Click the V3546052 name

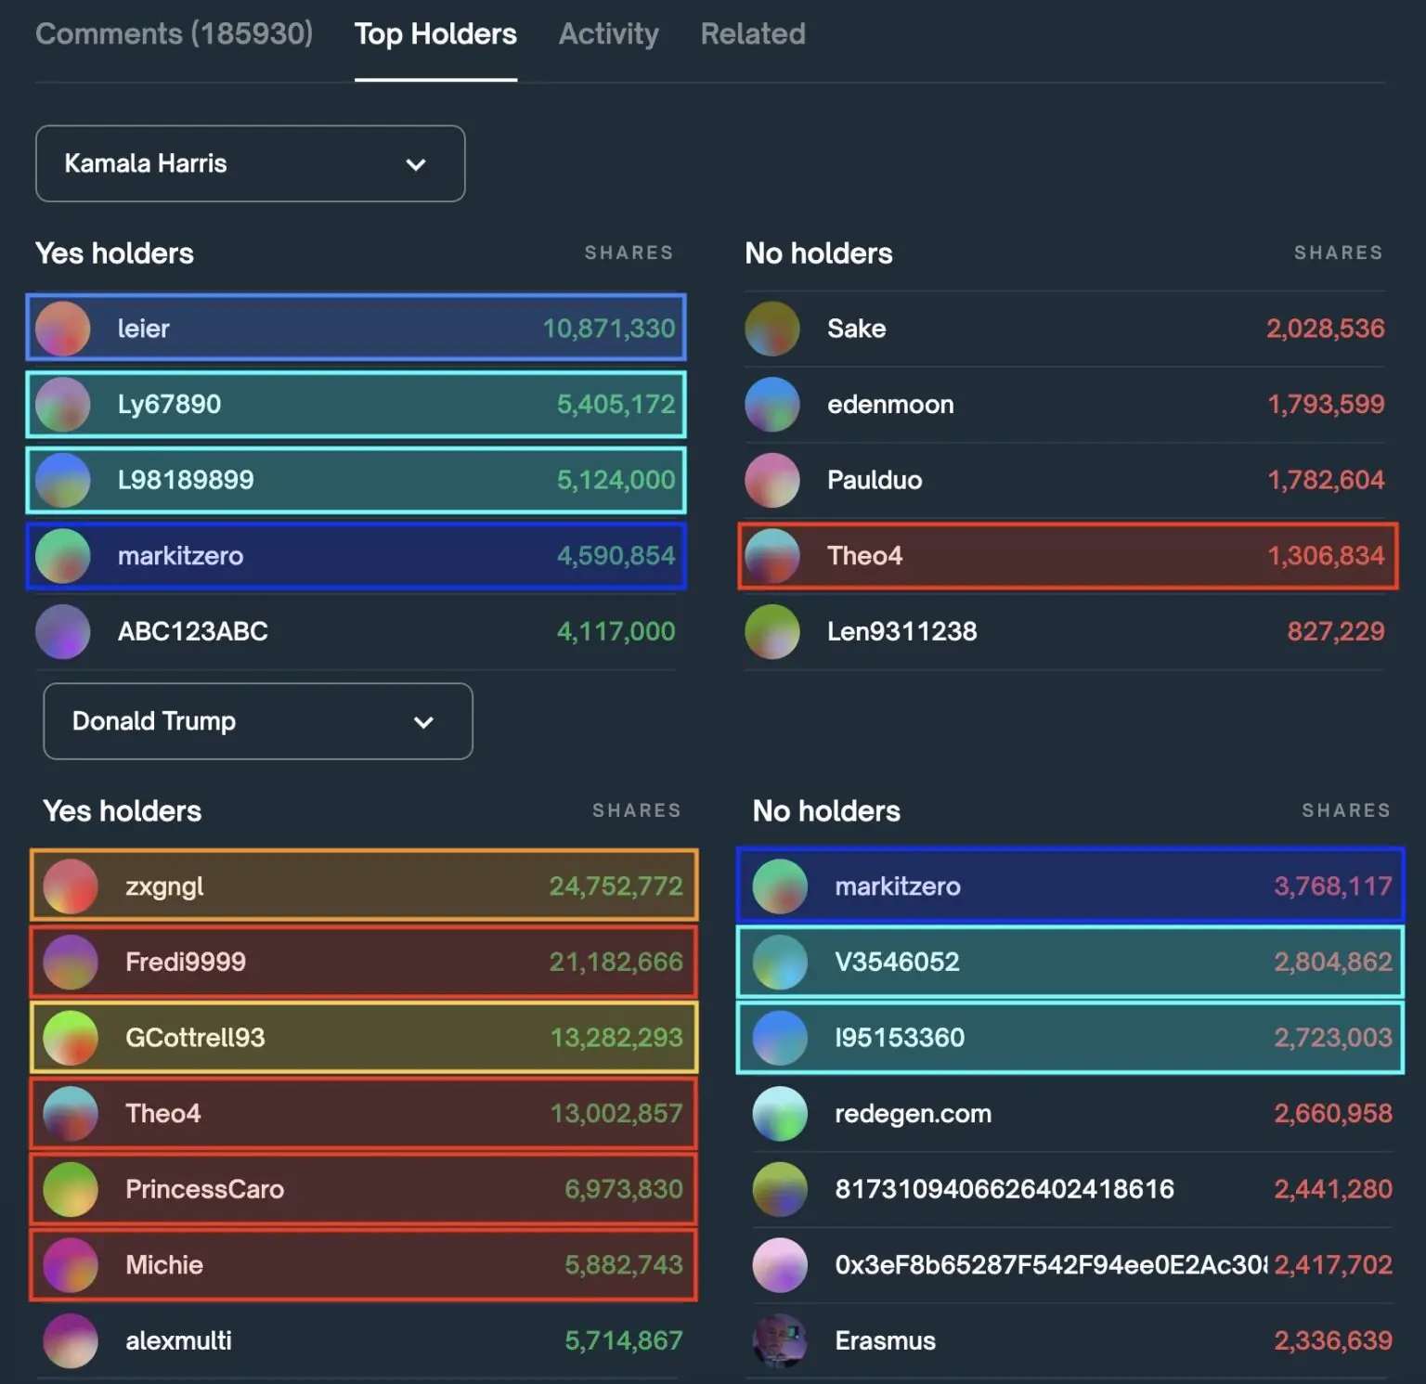tap(897, 962)
